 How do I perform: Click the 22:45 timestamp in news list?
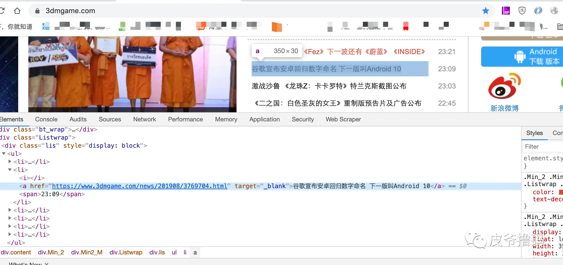[447, 103]
